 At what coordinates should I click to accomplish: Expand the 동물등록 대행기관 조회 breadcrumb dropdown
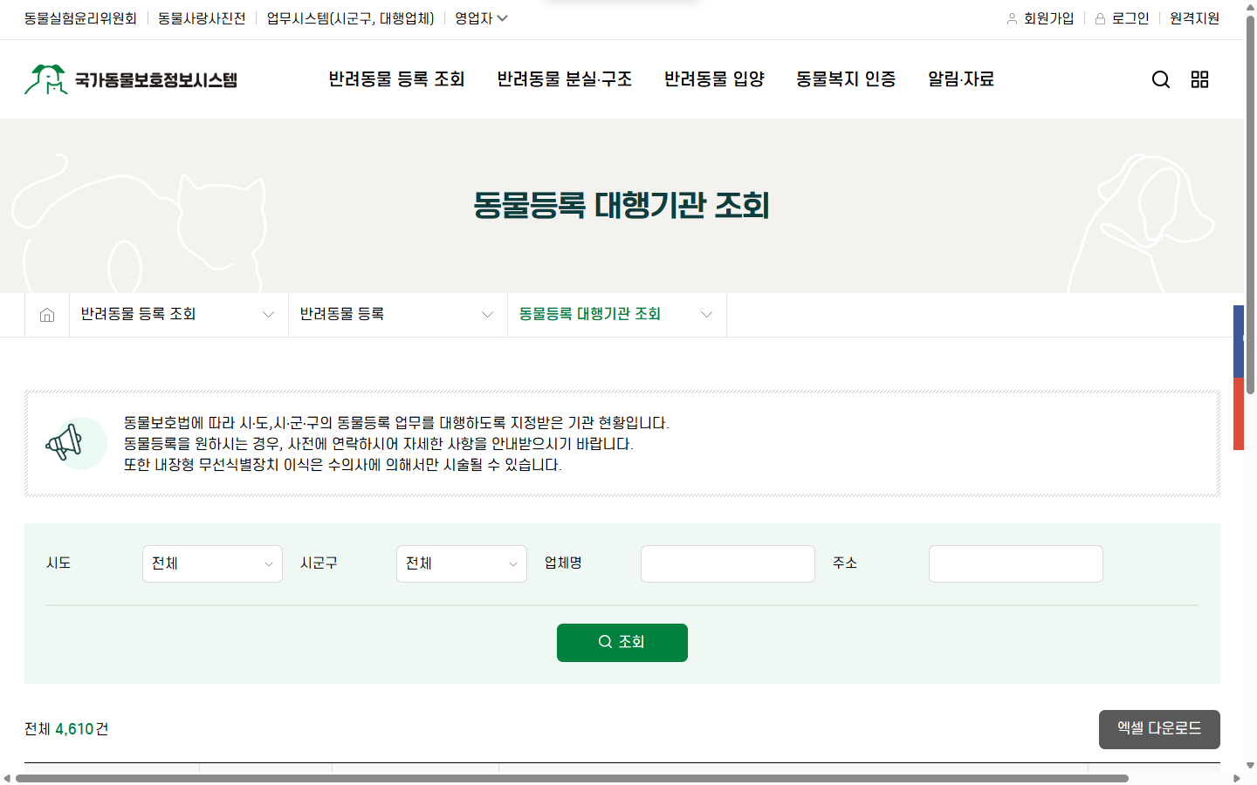[617, 315]
